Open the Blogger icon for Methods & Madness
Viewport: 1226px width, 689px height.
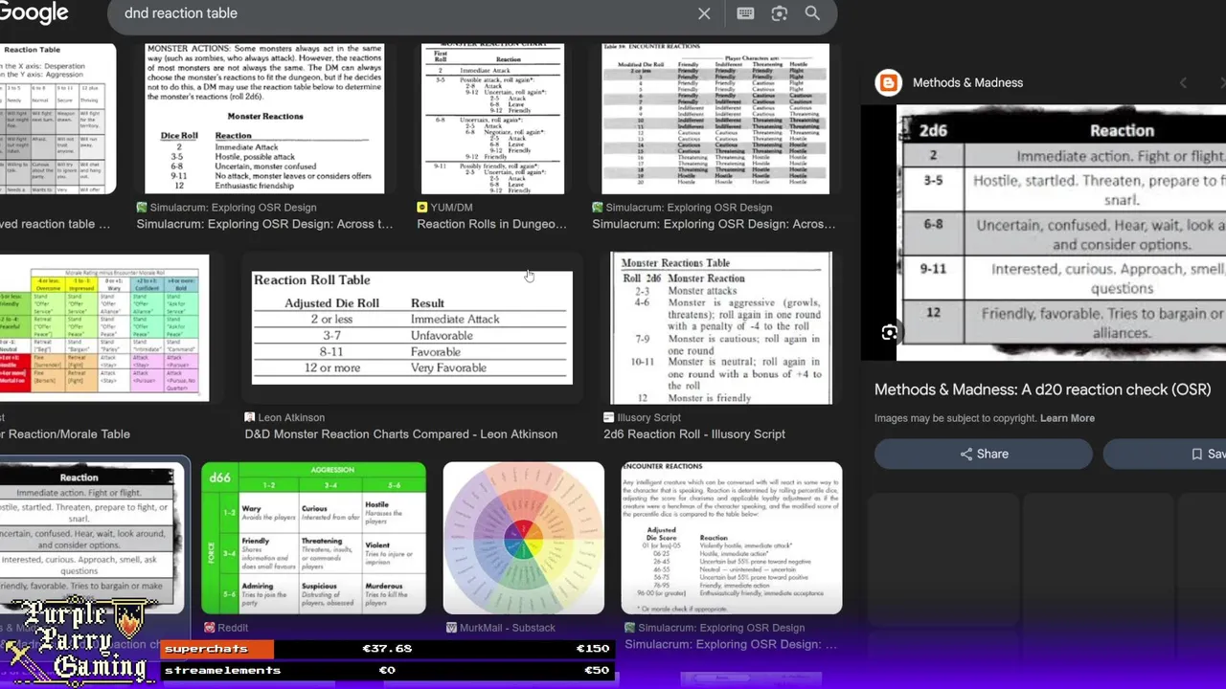pyautogui.click(x=889, y=82)
